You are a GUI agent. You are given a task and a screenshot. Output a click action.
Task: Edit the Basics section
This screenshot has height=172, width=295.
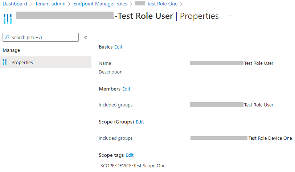tap(118, 47)
